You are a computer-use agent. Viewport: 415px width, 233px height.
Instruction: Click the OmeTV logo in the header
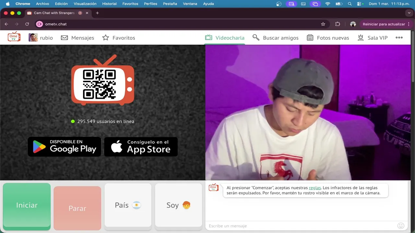click(x=14, y=37)
